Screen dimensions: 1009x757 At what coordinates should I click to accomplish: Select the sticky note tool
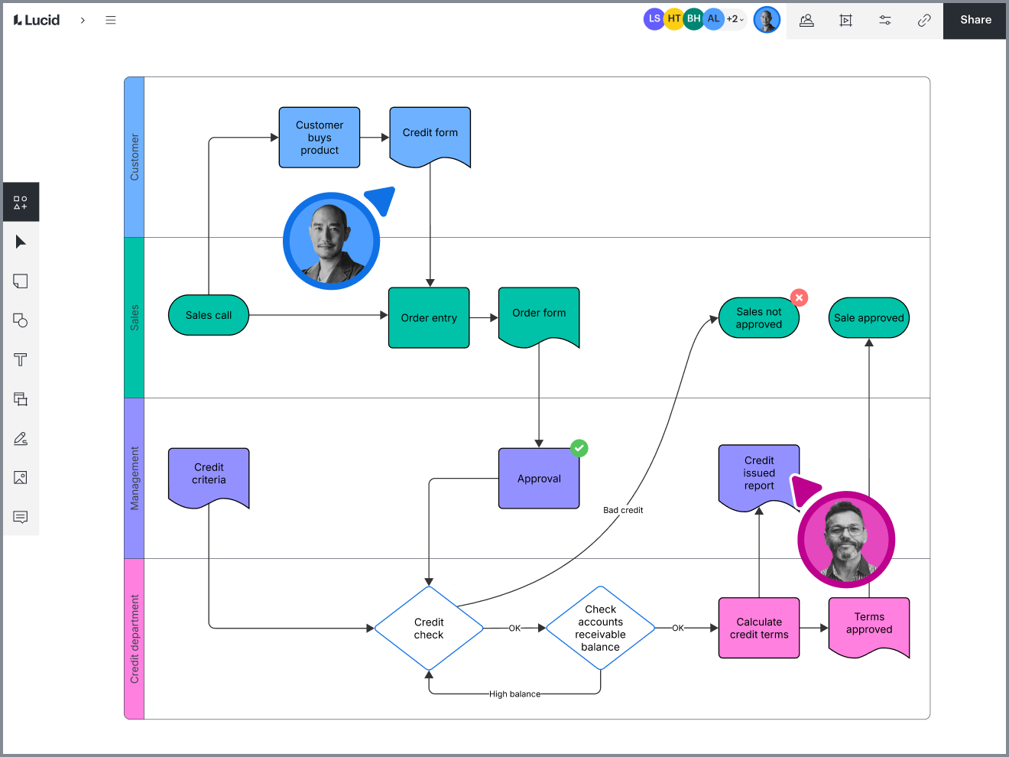21,281
